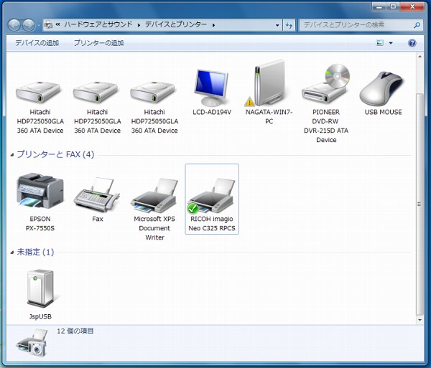Select the first Hitachi hard disk icon
Screen dimensions: 431x368
(x=38, y=93)
